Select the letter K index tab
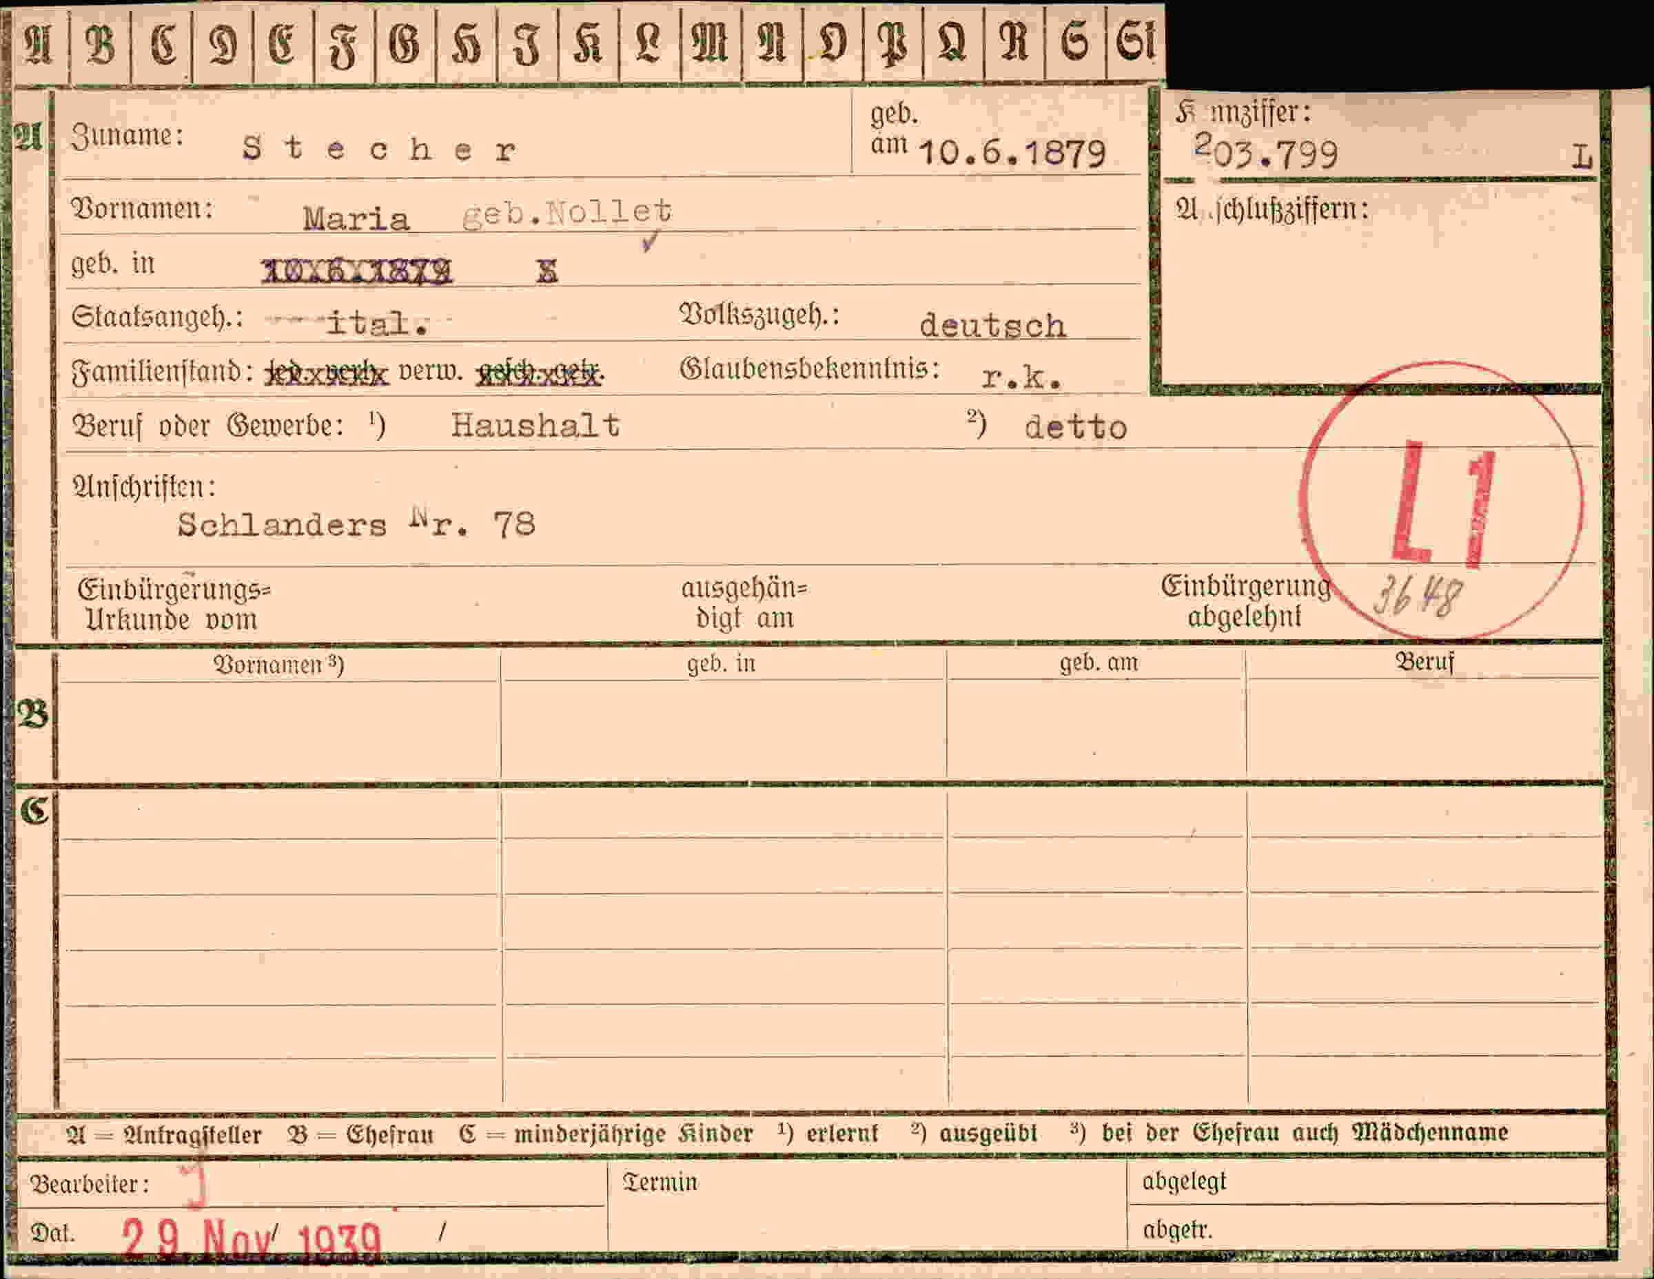 click(x=588, y=44)
